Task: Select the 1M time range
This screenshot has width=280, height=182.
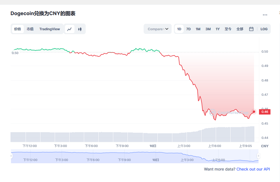Action: [198, 29]
